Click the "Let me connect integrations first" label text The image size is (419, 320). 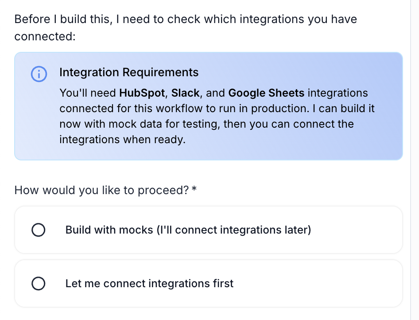pos(149,284)
